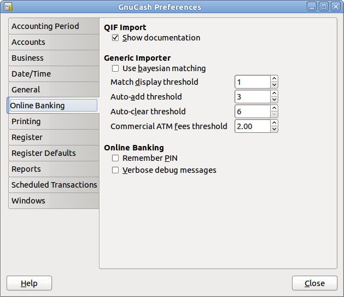Click the Match display threshold label

tap(154, 82)
